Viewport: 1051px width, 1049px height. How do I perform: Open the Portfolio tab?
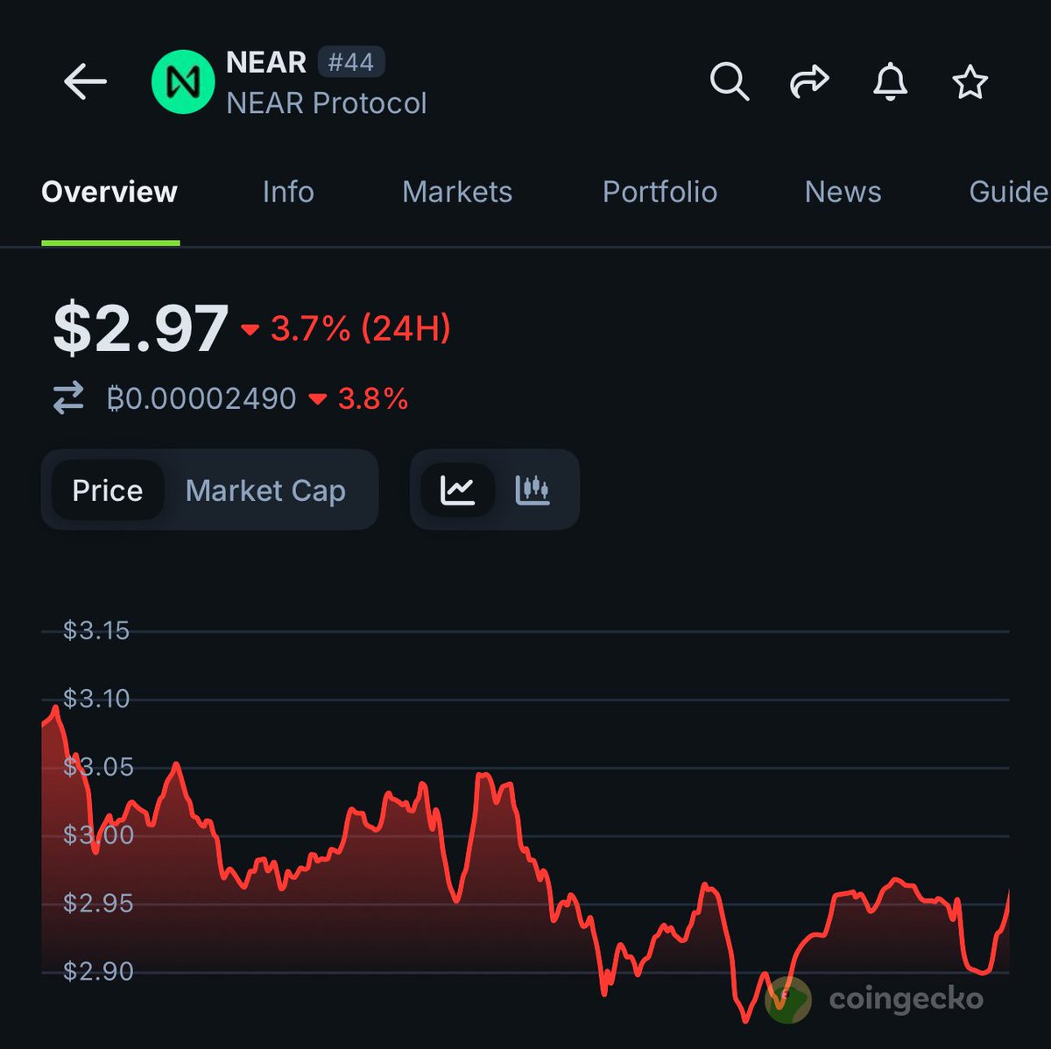pos(660,192)
